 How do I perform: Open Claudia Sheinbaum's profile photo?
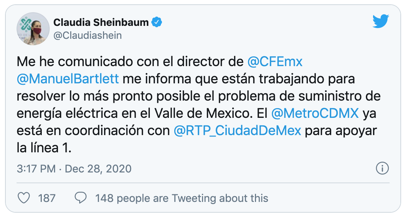click(x=33, y=29)
